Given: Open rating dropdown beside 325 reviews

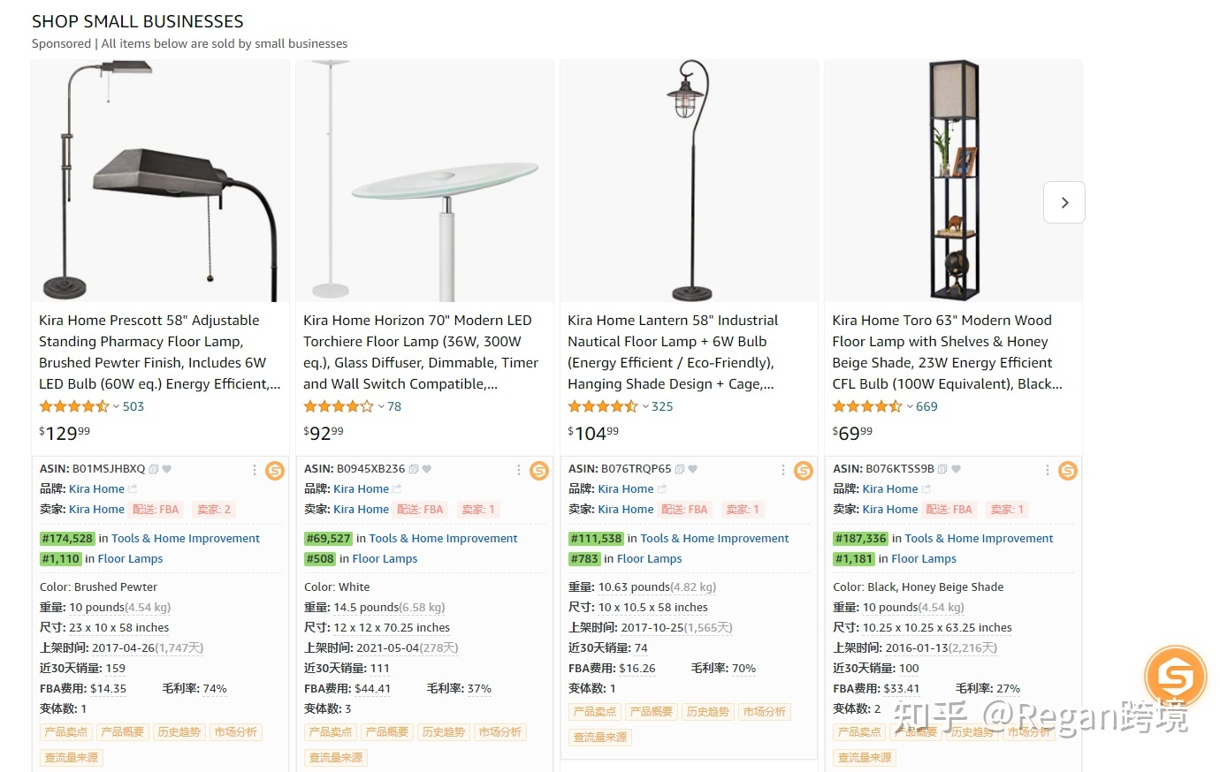Looking at the screenshot, I should 645,407.
